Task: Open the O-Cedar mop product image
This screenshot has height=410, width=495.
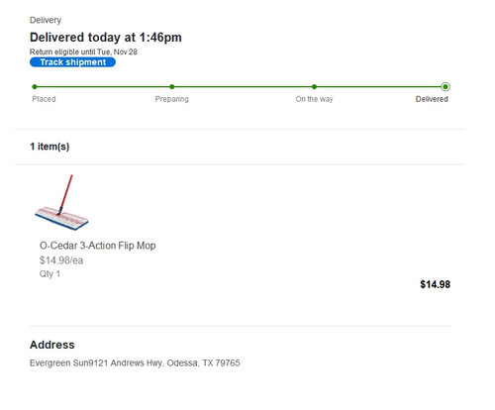Action: 62,202
